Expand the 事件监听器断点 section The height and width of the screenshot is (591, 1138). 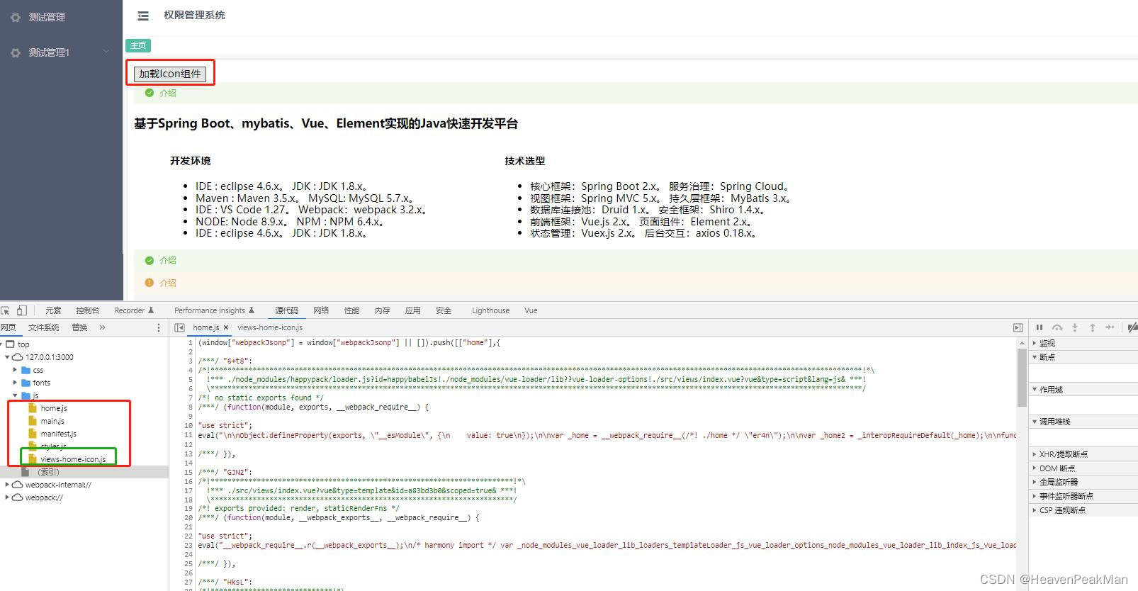pos(1035,496)
